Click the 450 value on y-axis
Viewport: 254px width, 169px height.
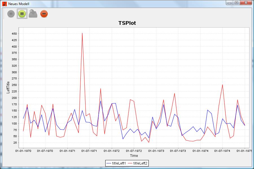pos(14,34)
